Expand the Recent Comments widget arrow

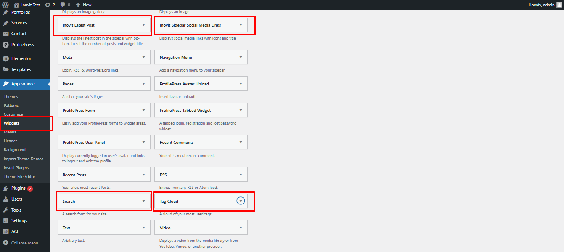(x=241, y=142)
